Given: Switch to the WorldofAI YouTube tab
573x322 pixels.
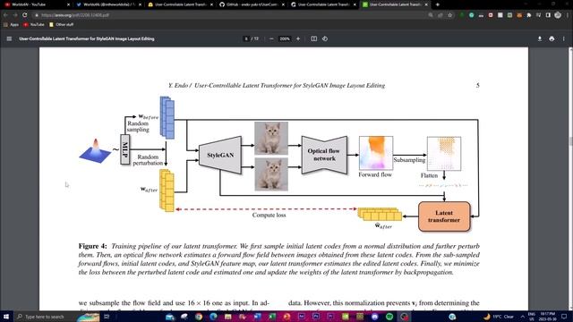Looking at the screenshot, I should pyautogui.click(x=36, y=4).
